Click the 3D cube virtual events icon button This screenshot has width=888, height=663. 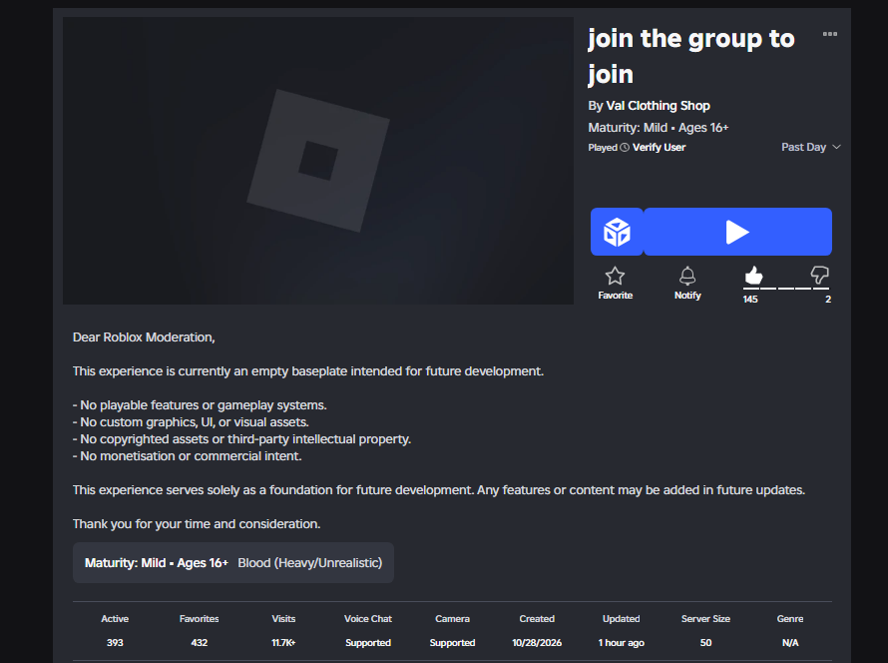617,232
